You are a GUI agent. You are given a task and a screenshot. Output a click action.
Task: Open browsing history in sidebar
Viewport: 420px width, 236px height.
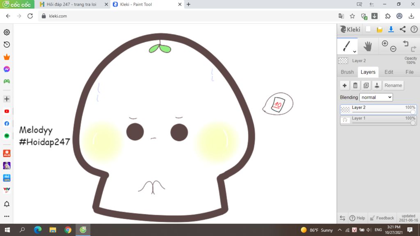pos(7,44)
